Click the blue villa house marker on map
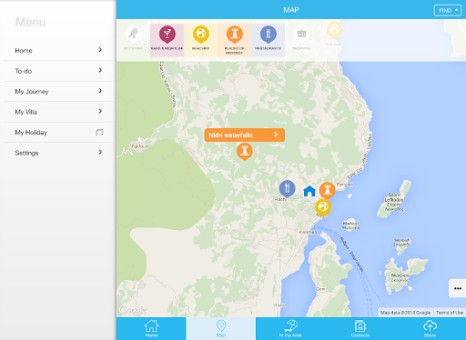This screenshot has height=340, width=466. coord(309,191)
